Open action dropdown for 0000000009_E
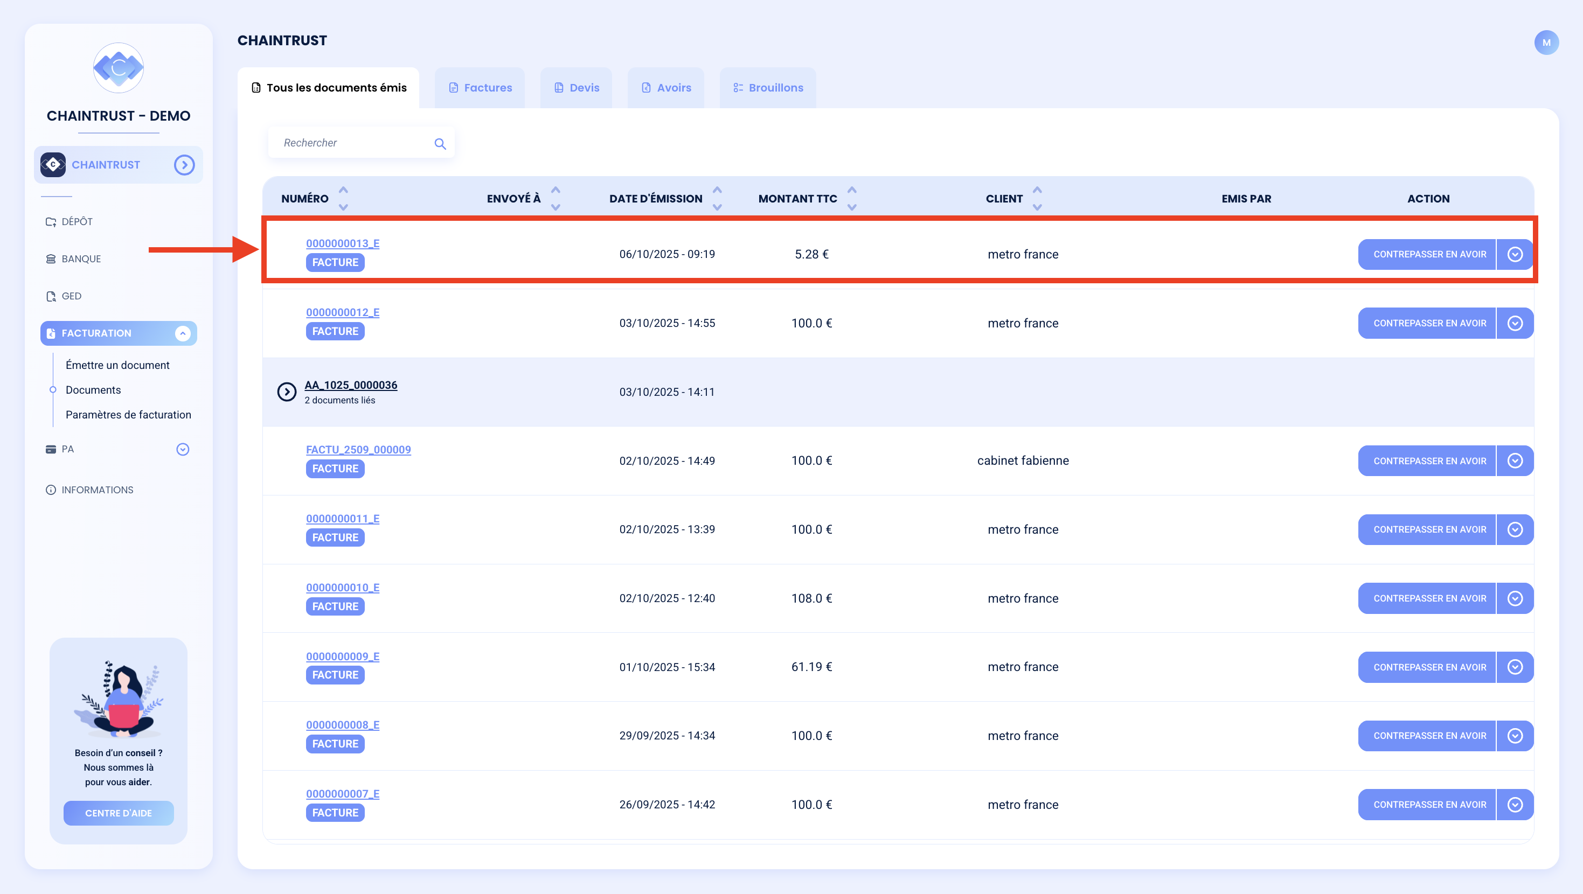Viewport: 1583px width, 894px height. (x=1515, y=667)
